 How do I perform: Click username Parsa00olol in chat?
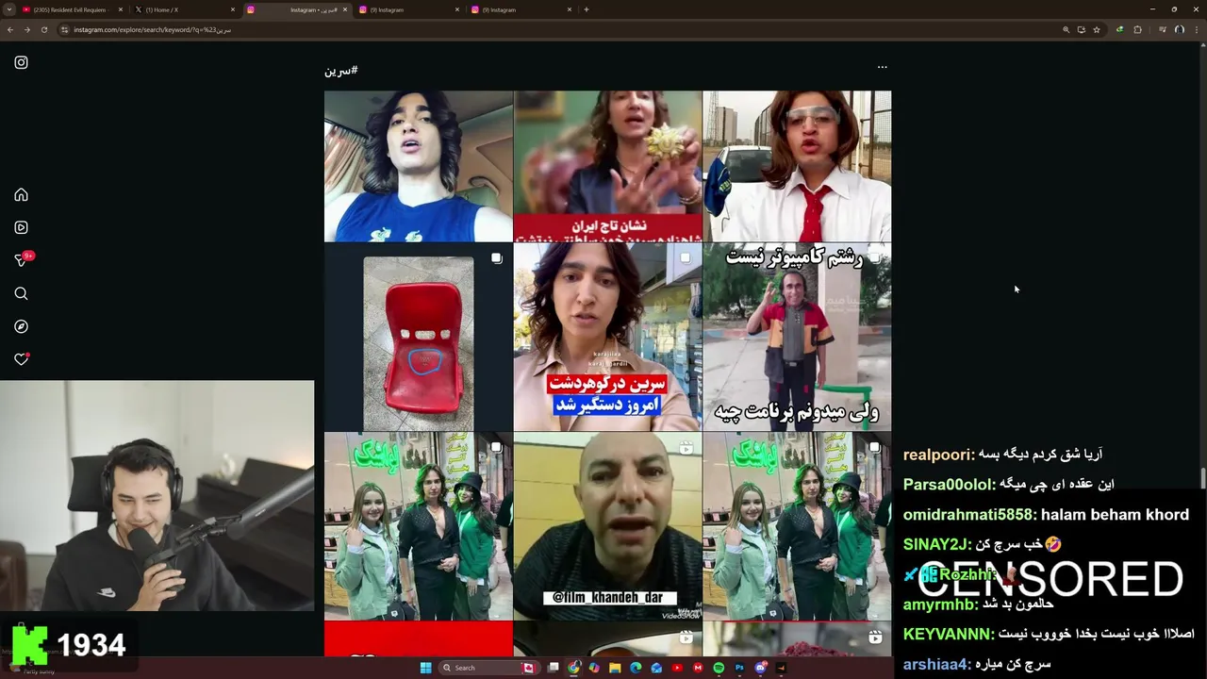point(948,485)
